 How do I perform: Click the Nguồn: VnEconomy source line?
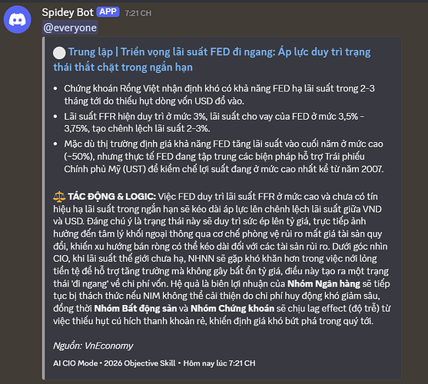point(93,346)
